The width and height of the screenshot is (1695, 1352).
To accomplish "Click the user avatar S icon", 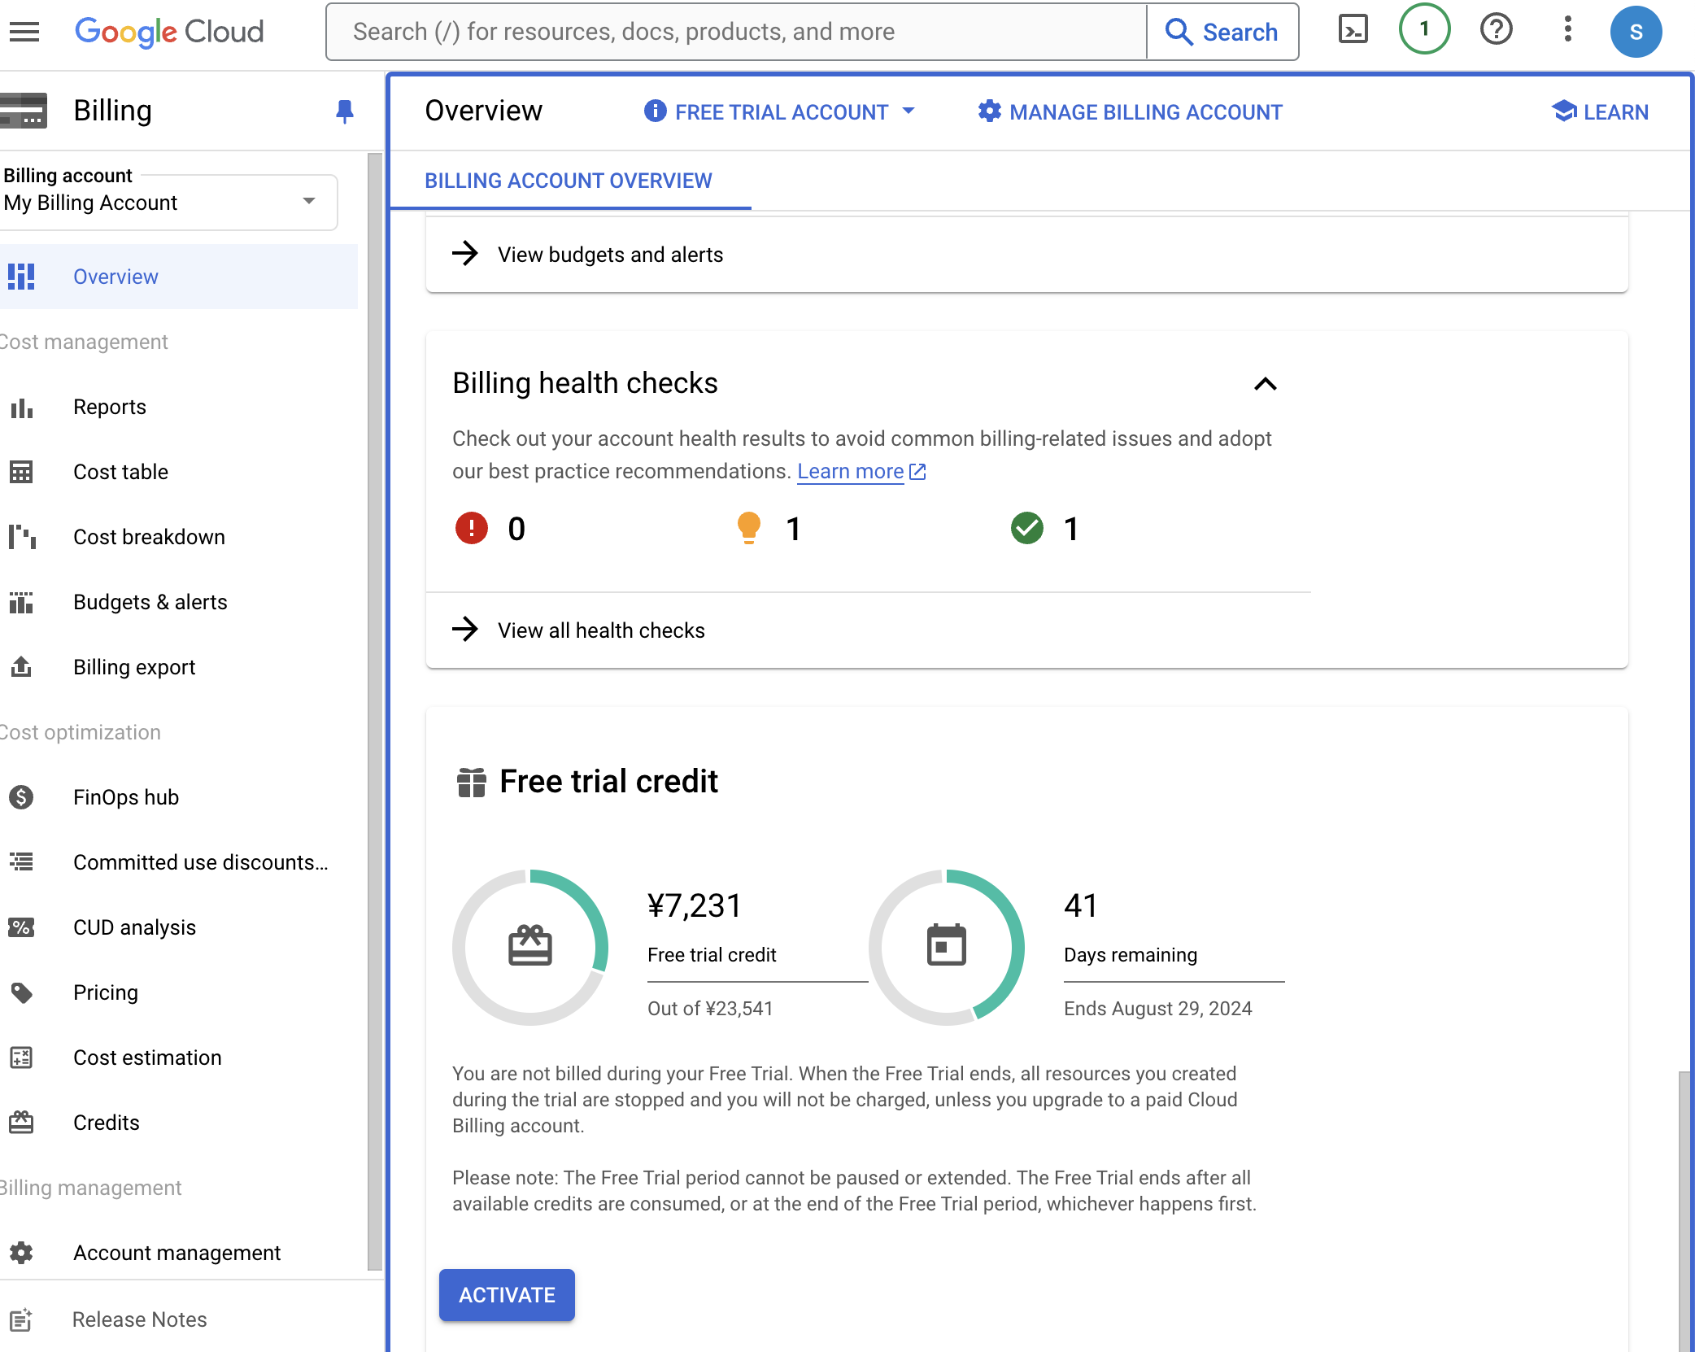I will tap(1635, 32).
